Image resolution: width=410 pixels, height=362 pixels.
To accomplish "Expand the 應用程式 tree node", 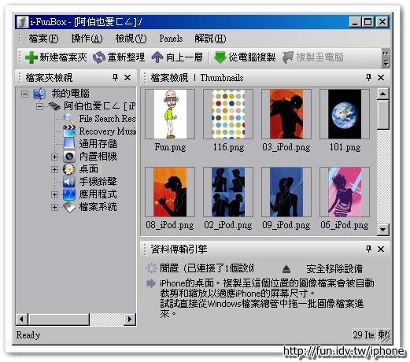I will [54, 194].
